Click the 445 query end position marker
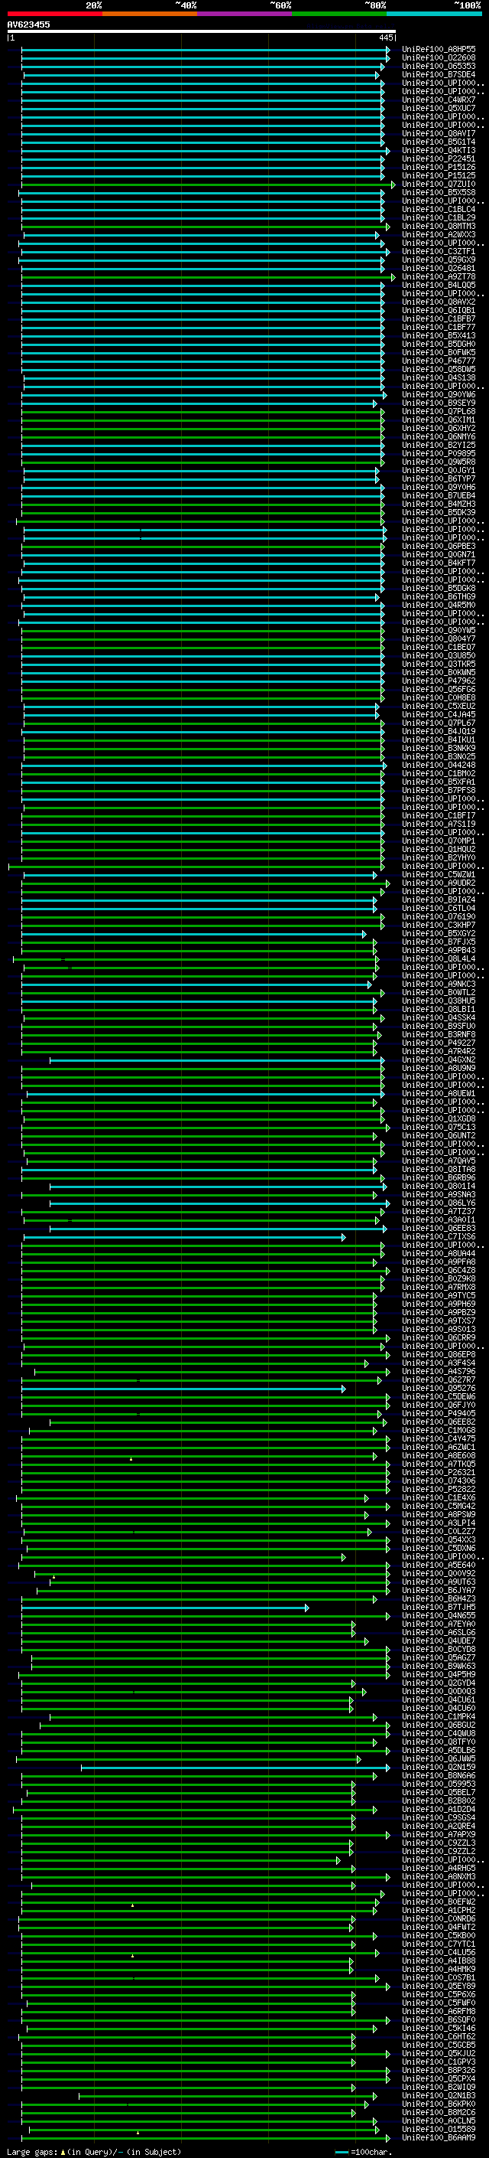 pos(386,38)
